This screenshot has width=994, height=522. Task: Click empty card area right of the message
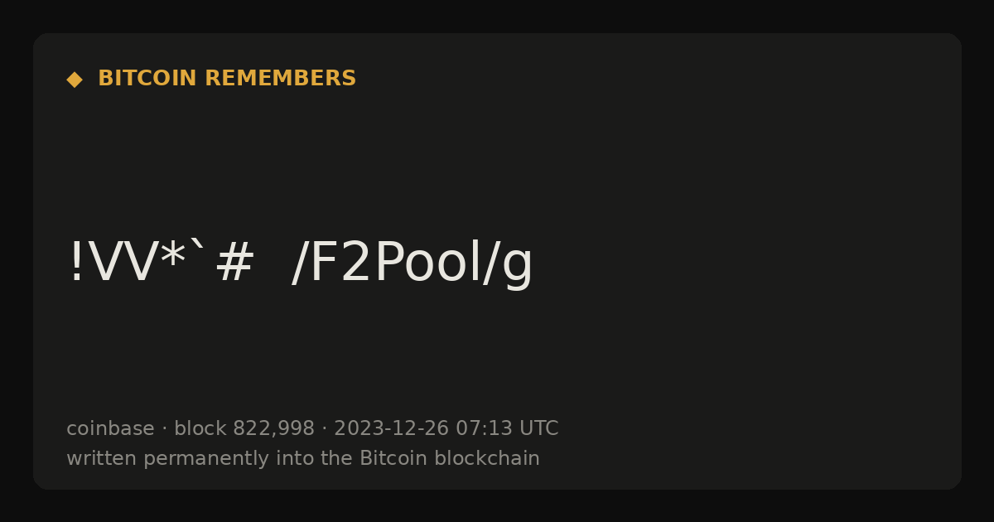coord(745,263)
